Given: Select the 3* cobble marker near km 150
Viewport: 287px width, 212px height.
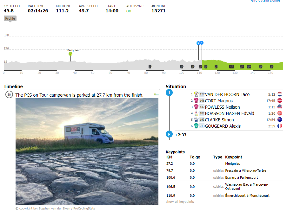Looking at the screenshot, I should coord(272,67).
